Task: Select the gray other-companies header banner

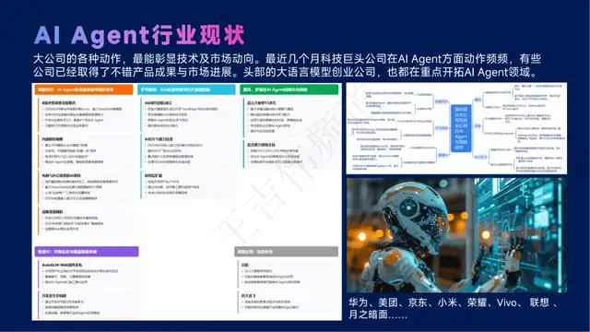Action: (x=287, y=252)
